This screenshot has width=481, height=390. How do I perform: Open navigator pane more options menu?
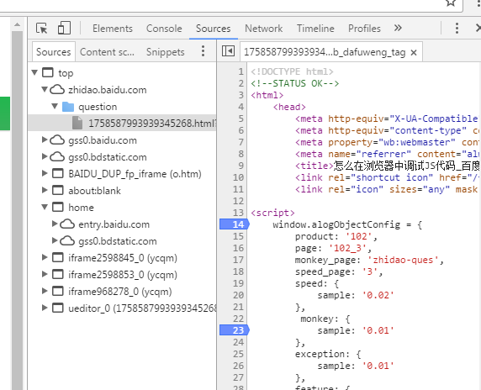coord(203,51)
